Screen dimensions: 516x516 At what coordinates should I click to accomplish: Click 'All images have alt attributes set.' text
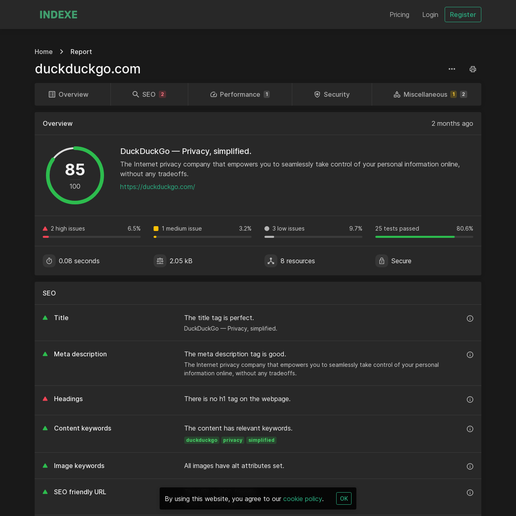(x=234, y=466)
